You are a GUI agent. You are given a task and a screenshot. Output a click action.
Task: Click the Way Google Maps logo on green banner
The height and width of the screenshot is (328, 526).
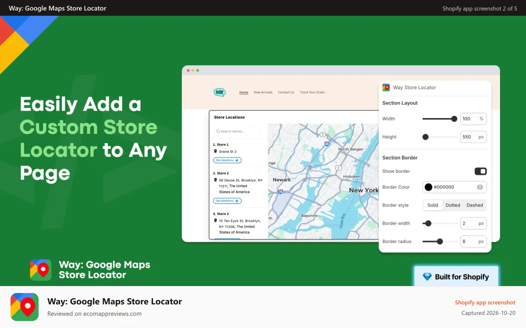41,270
